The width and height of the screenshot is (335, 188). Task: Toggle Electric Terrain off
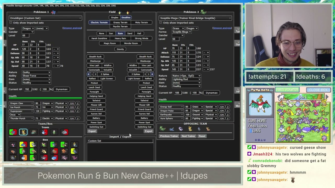(x=99, y=22)
